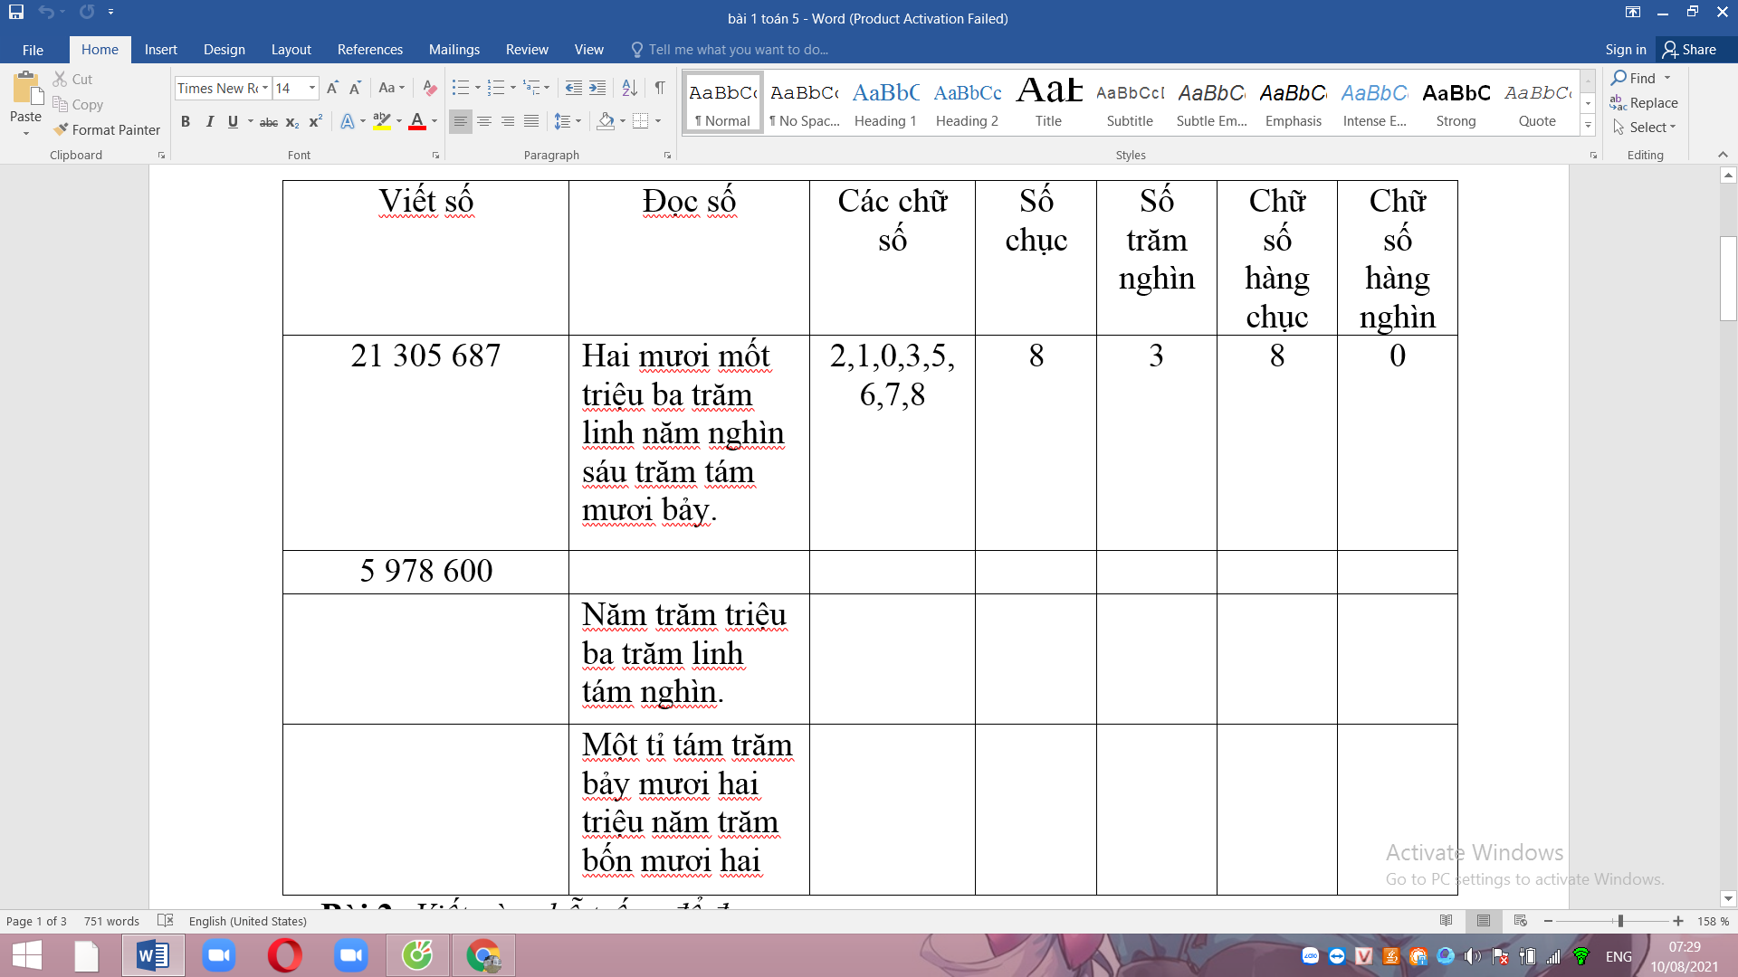The width and height of the screenshot is (1738, 977).
Task: Toggle Print Layout view
Action: [x=1484, y=920]
